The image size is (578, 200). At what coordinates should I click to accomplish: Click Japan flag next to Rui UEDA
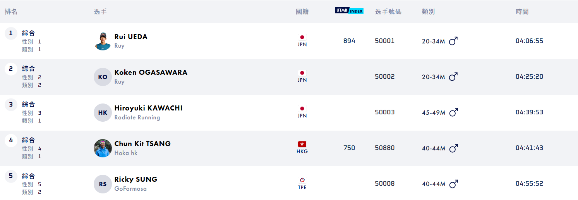tap(302, 37)
